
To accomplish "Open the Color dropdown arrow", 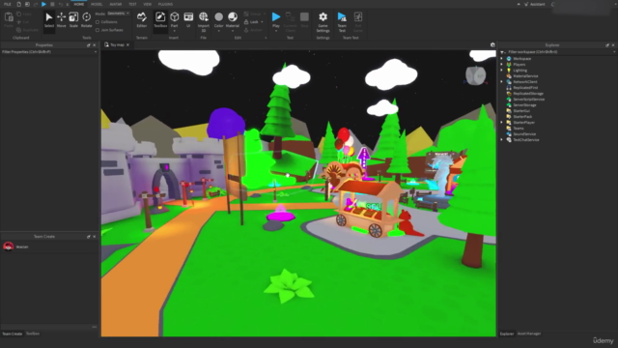I will tap(219, 31).
